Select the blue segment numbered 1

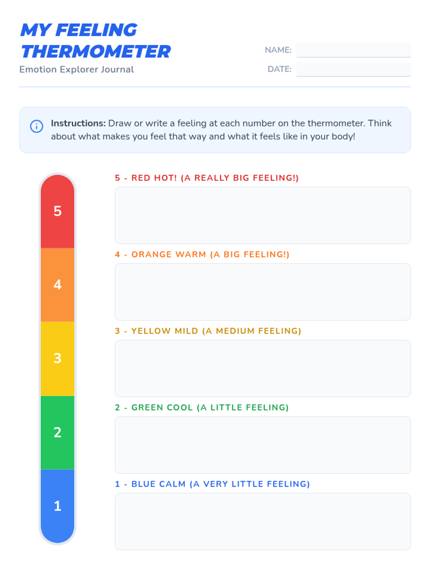[x=57, y=506]
